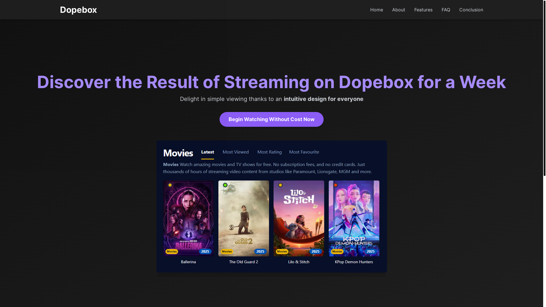
Task: Click the yellow dot on Lilo & Stitch
Action: pyautogui.click(x=280, y=185)
